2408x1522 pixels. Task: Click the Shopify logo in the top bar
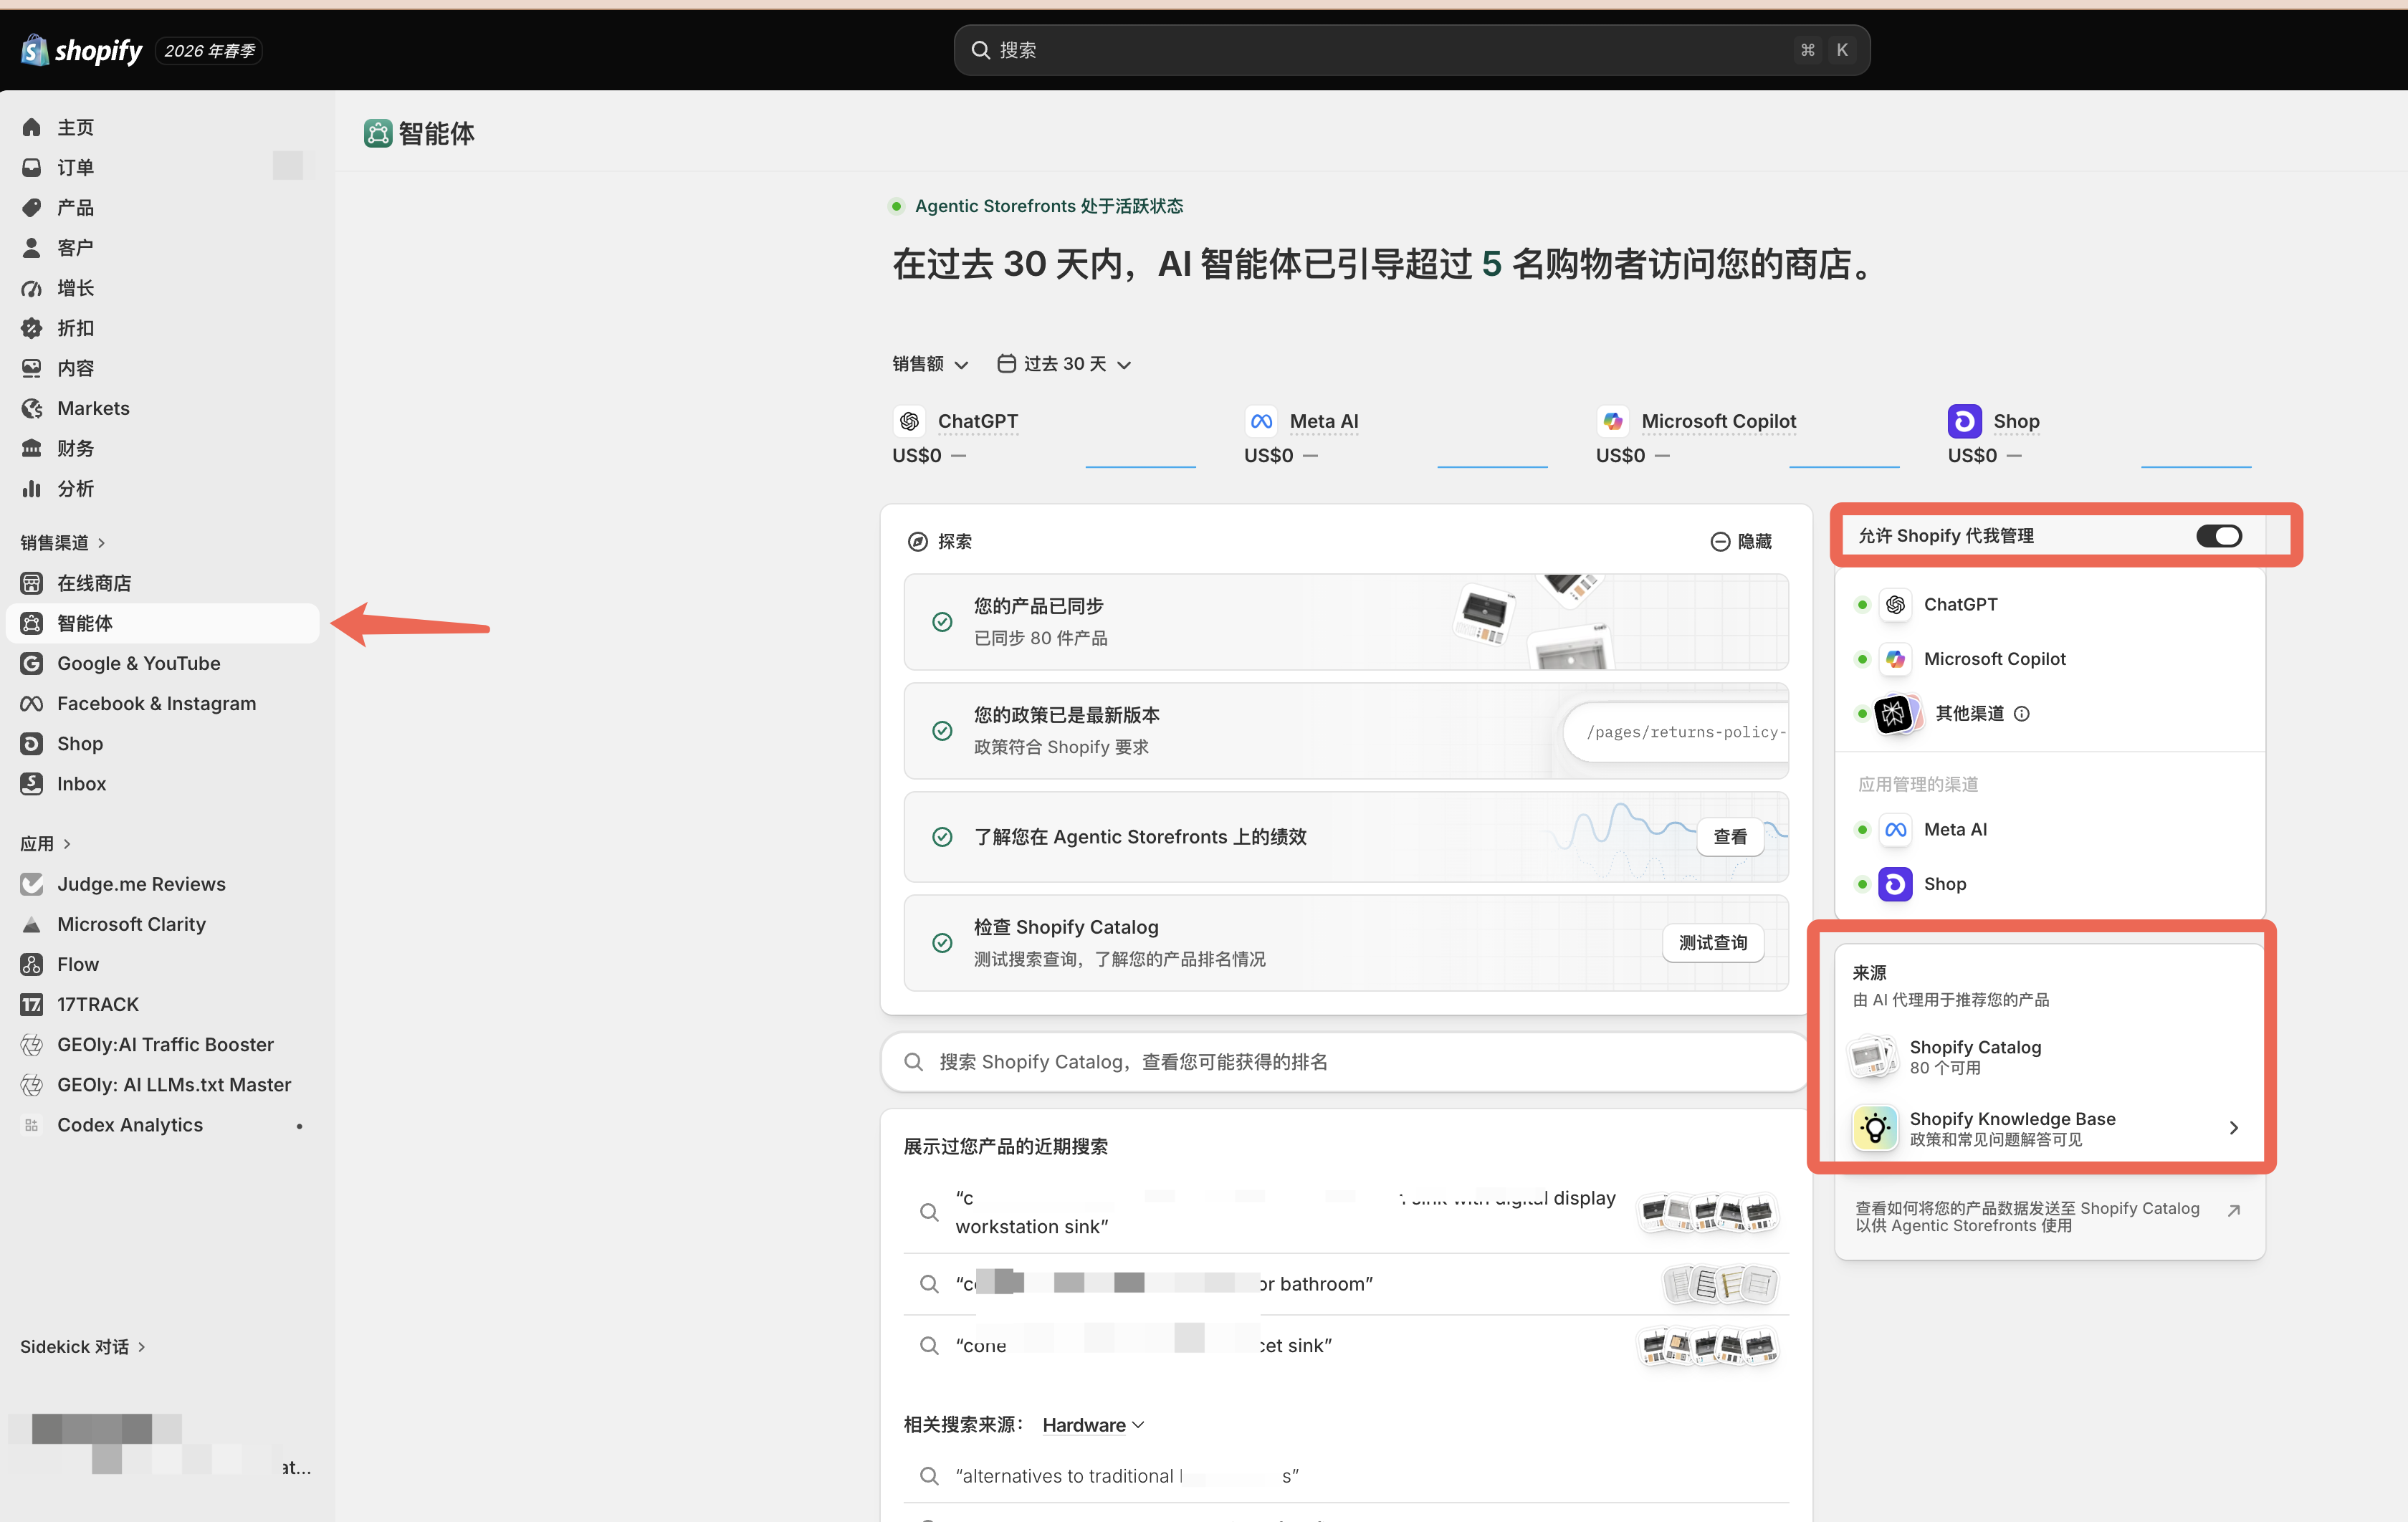click(82, 50)
